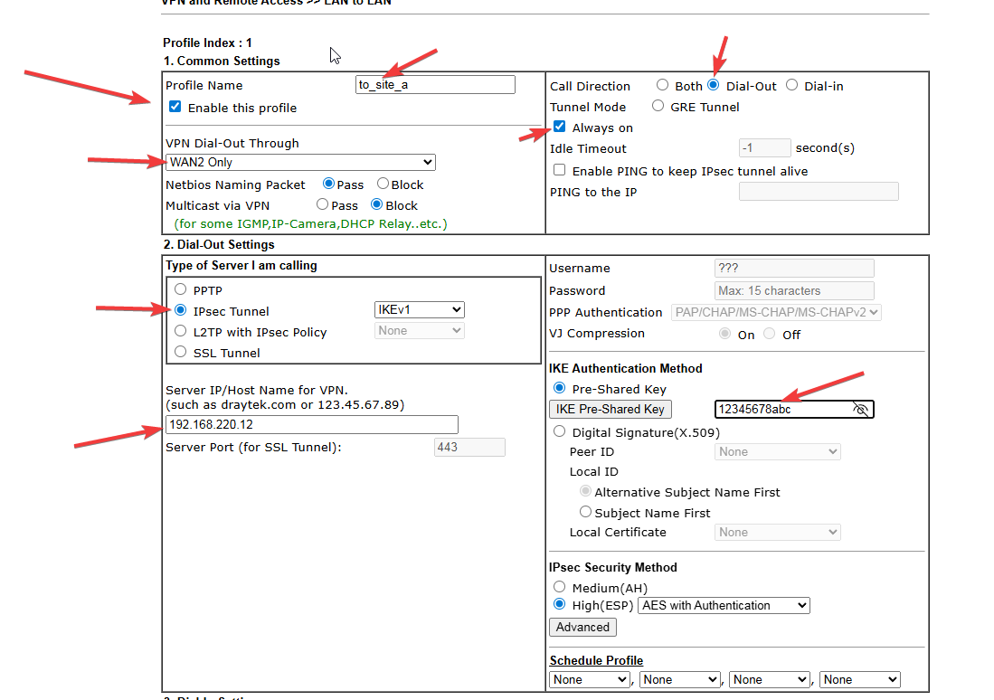
Task: Open the IKEv1 version dropdown
Action: (x=419, y=309)
